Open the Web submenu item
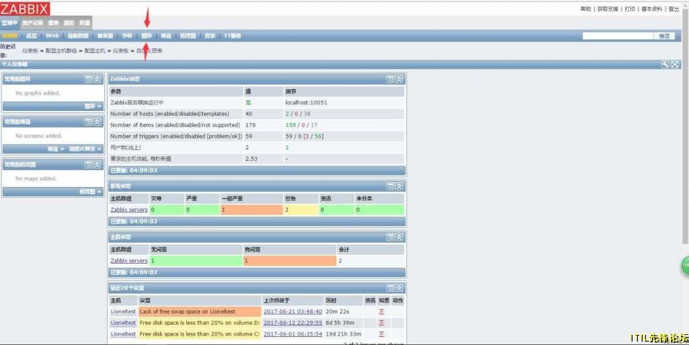Viewport: 689px width, 345px height. click(52, 36)
